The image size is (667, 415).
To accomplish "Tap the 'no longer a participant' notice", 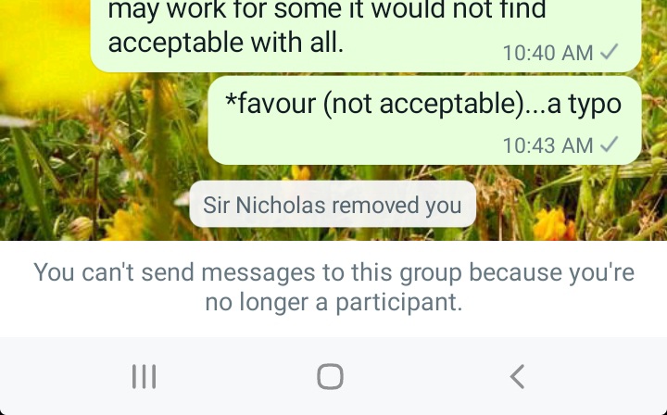I will pos(333,287).
